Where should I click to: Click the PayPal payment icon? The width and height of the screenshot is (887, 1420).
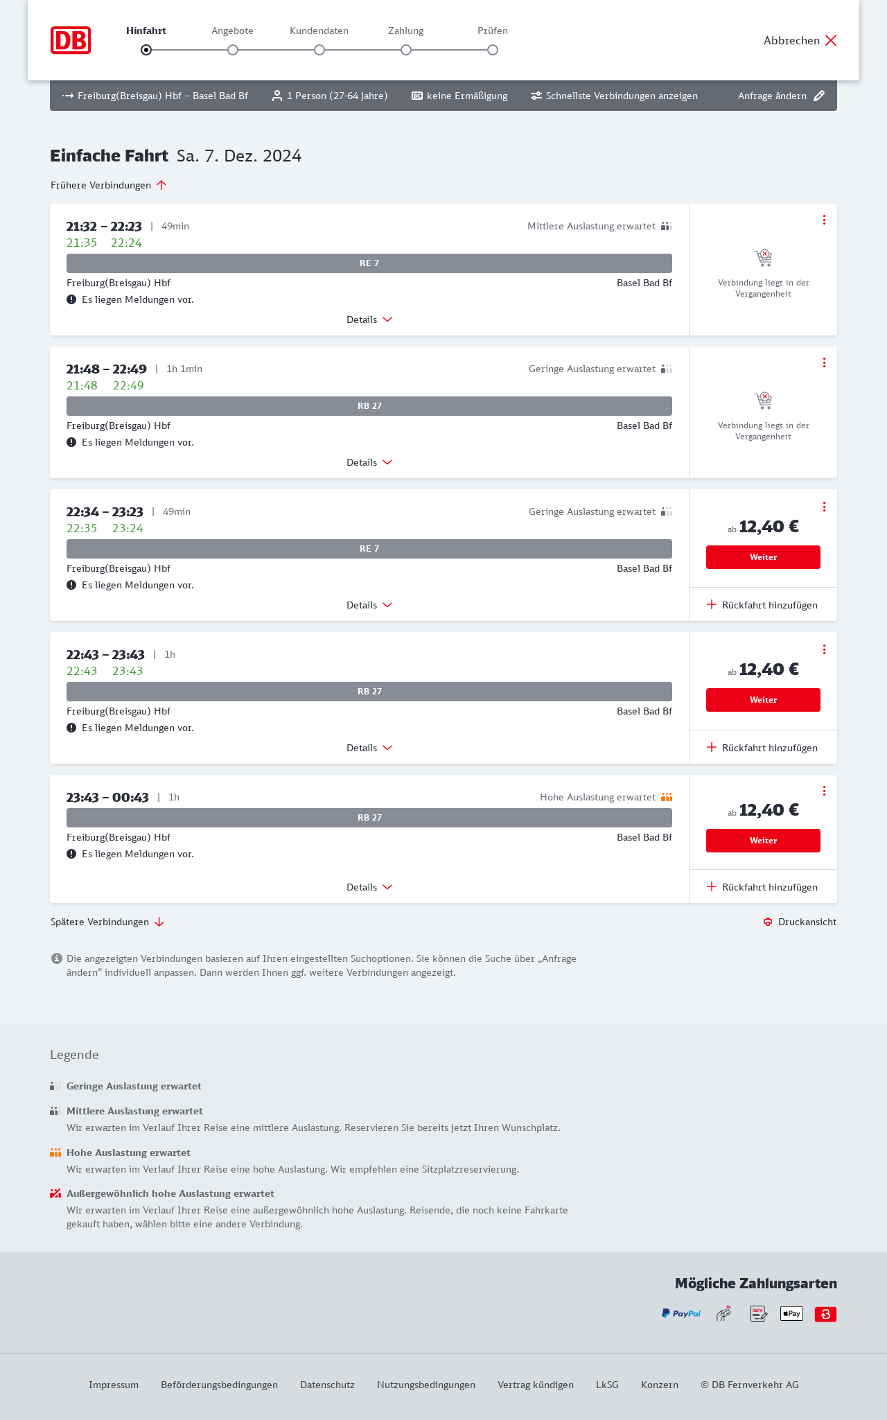pyautogui.click(x=681, y=1313)
